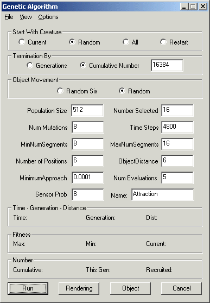
Task: Click the Min: fitness label
Action: point(91,244)
